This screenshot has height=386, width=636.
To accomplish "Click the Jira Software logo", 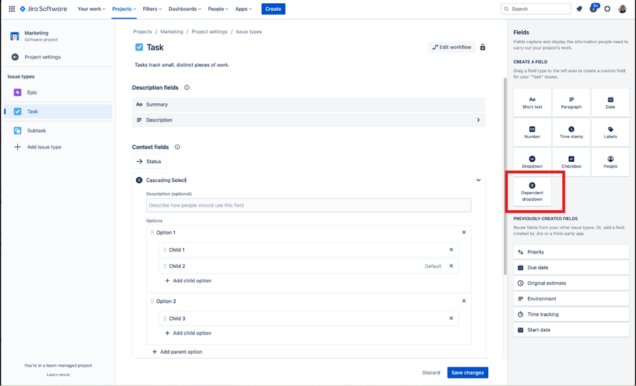I will 43,9.
